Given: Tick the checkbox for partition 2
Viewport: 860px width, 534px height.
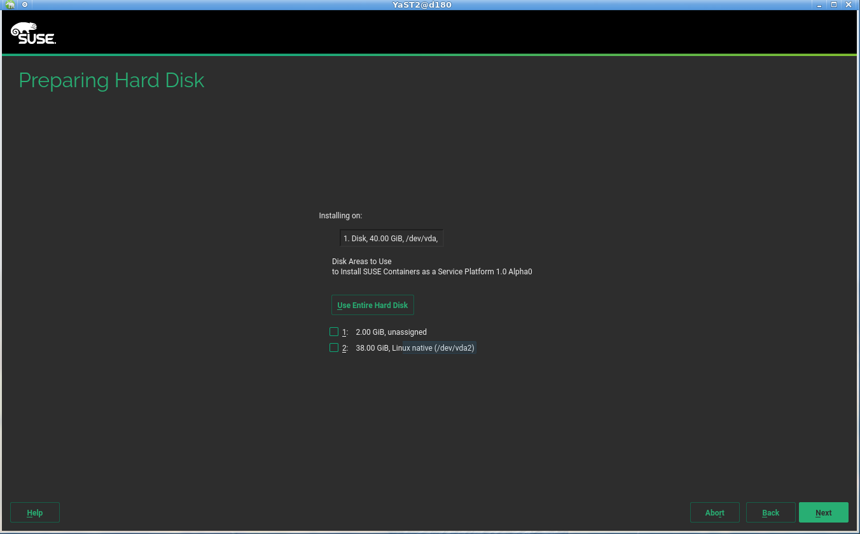Looking at the screenshot, I should click(334, 348).
